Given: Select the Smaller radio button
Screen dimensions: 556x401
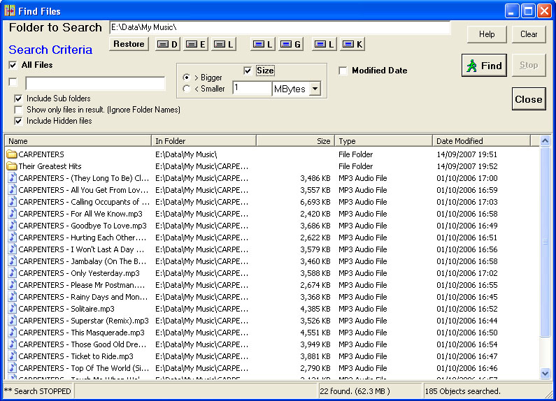Looking at the screenshot, I should (187, 89).
